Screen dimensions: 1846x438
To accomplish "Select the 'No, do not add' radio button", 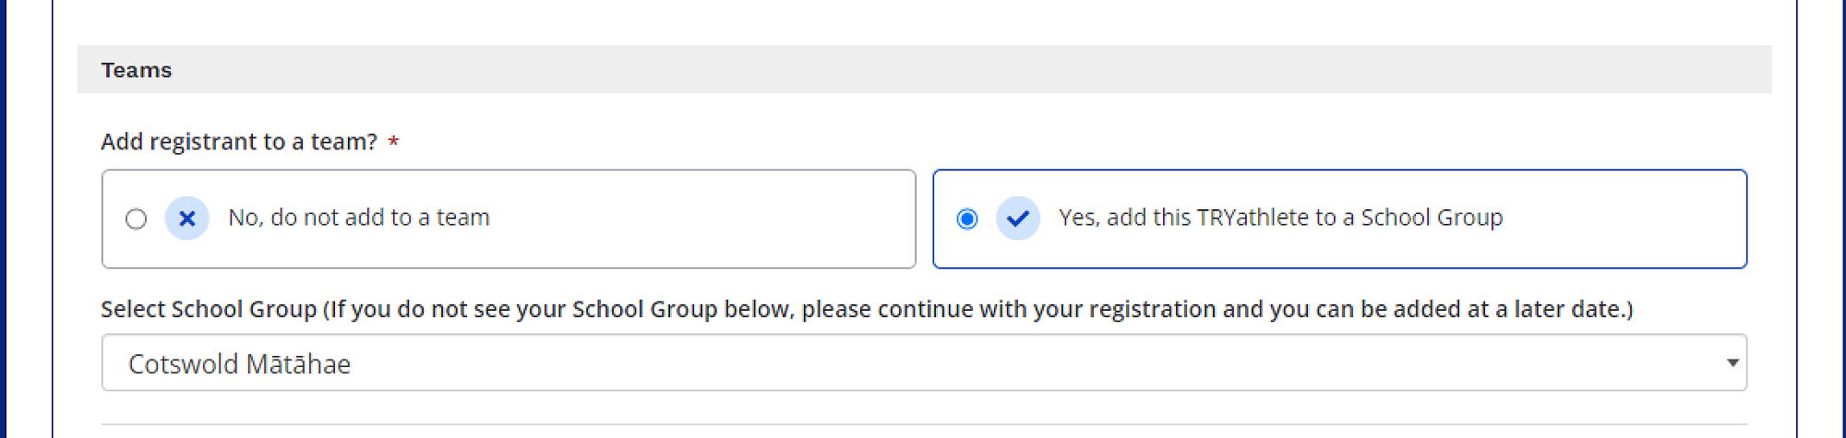I will pyautogui.click(x=136, y=219).
